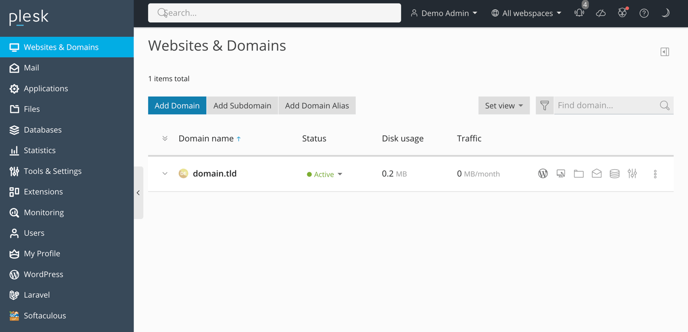The image size is (688, 332).
Task: Collapse the left sidebar with the chevron
Action: [x=139, y=192]
